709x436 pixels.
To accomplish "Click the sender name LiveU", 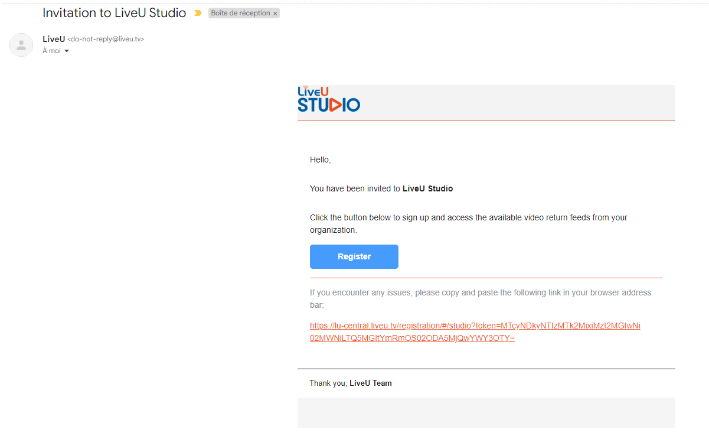I will pos(54,39).
